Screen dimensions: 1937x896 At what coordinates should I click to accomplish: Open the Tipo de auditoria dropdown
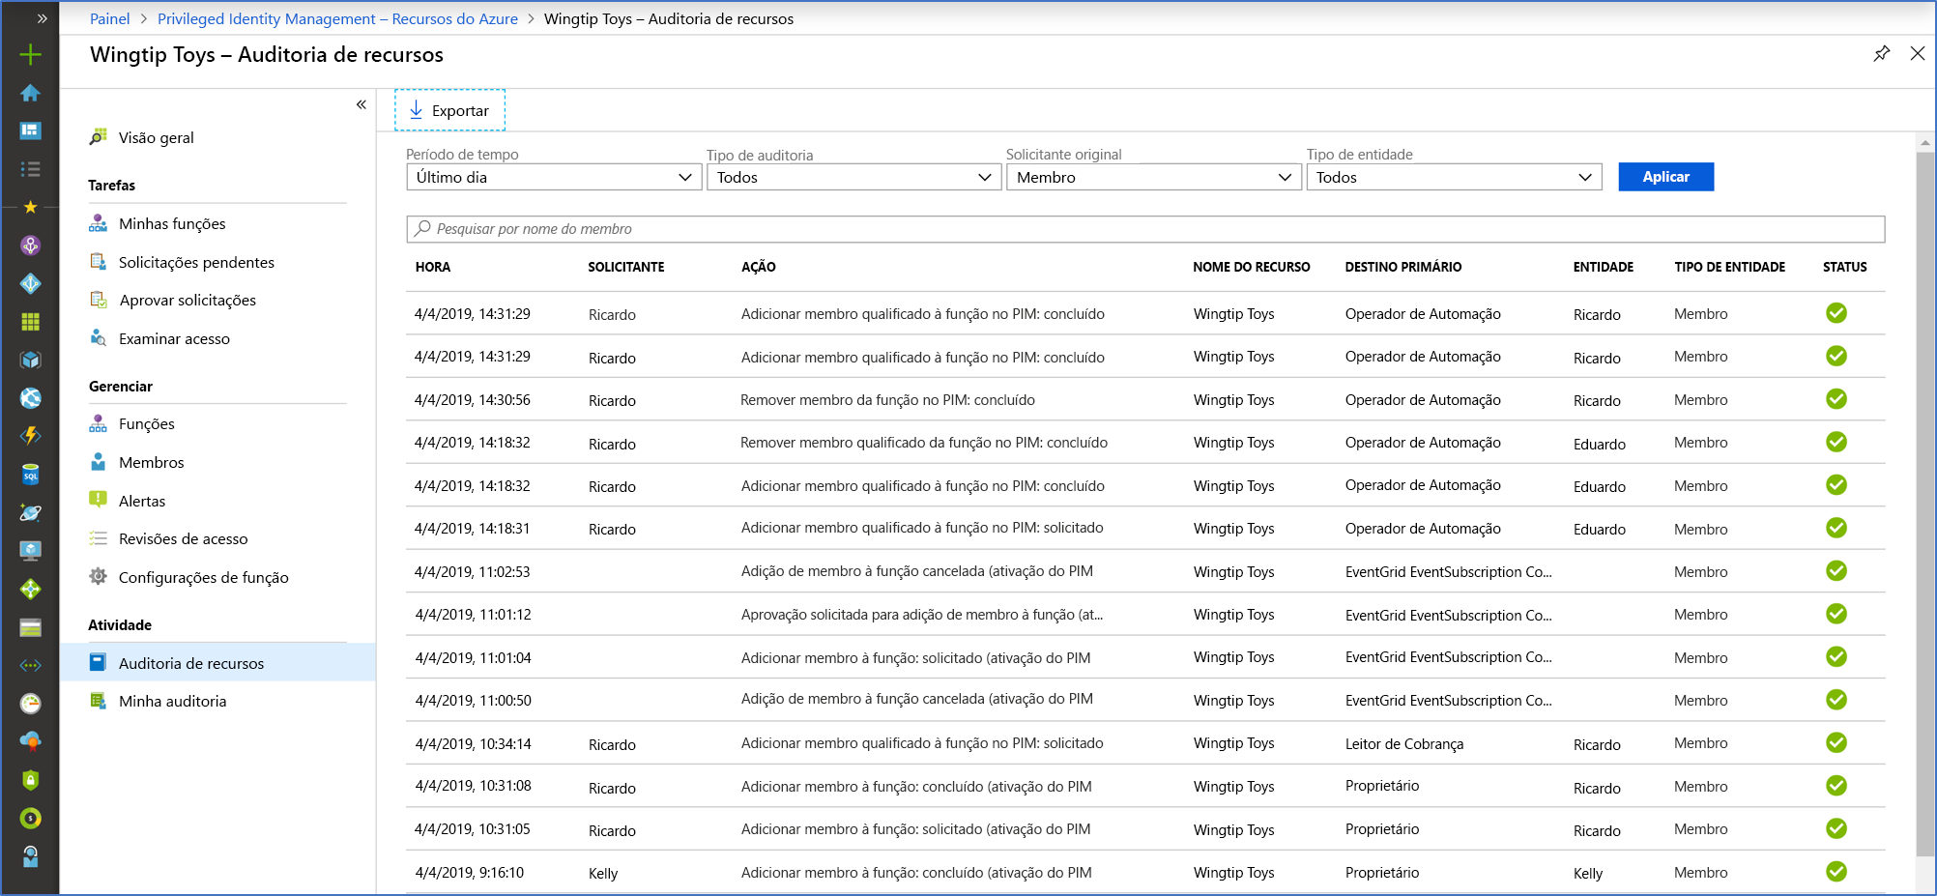[853, 177]
